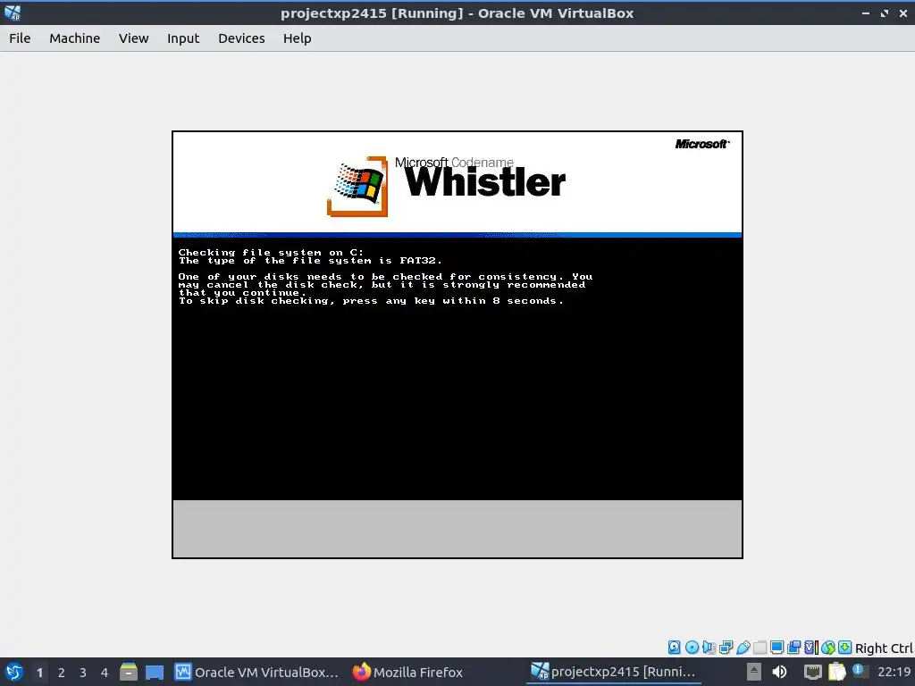Click the grey bar at bottom of VM screen

[457, 529]
